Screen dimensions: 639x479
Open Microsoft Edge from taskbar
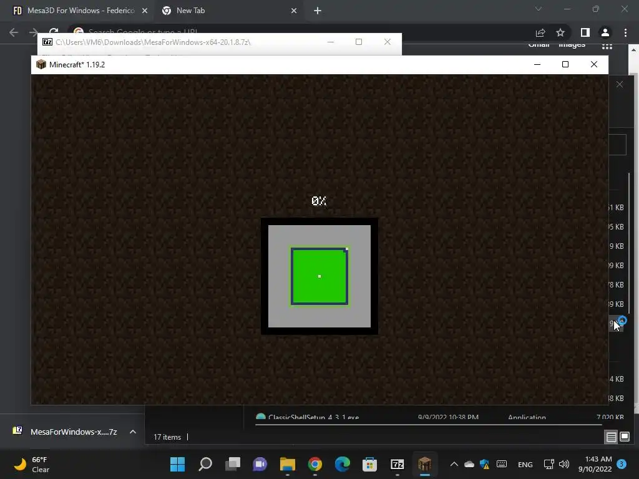point(343,464)
